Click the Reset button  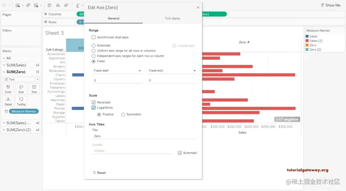coord(99,173)
